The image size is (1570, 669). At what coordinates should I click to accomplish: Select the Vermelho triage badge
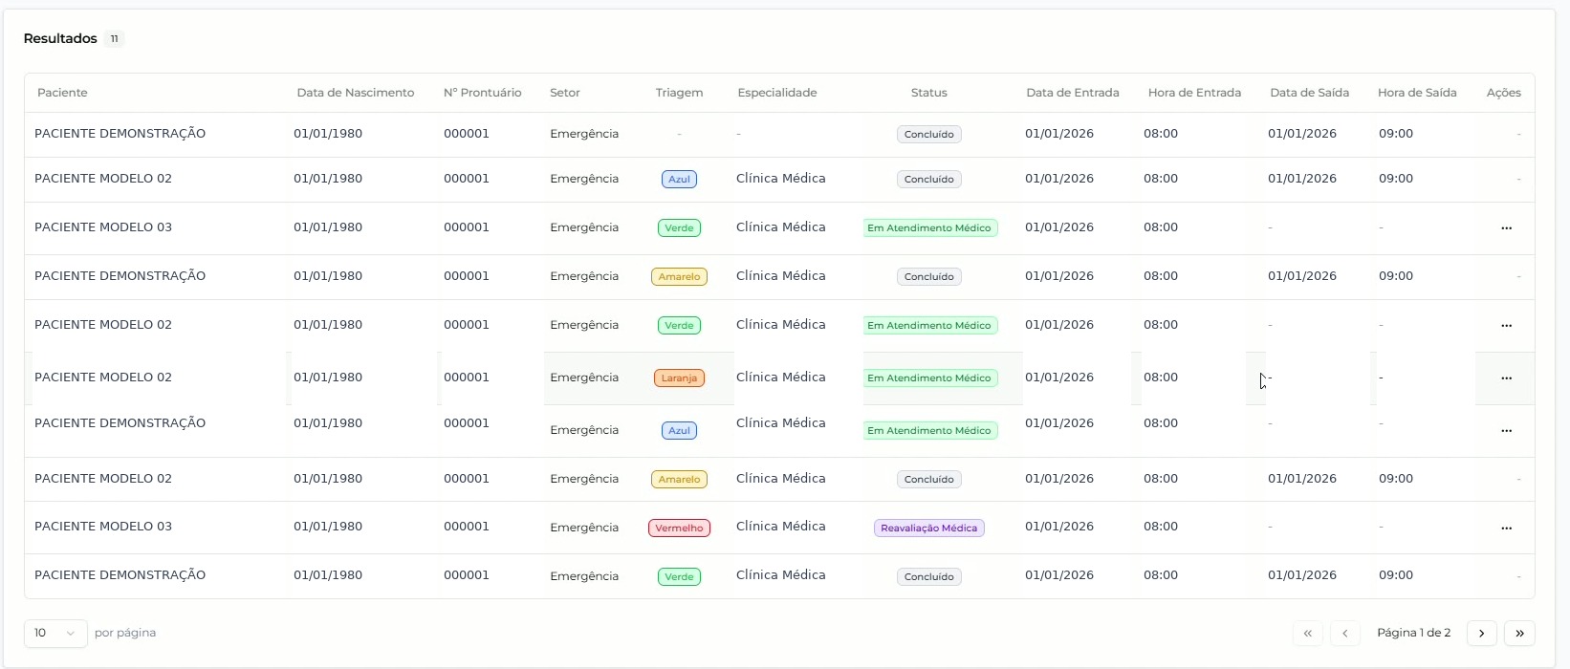[x=679, y=529]
